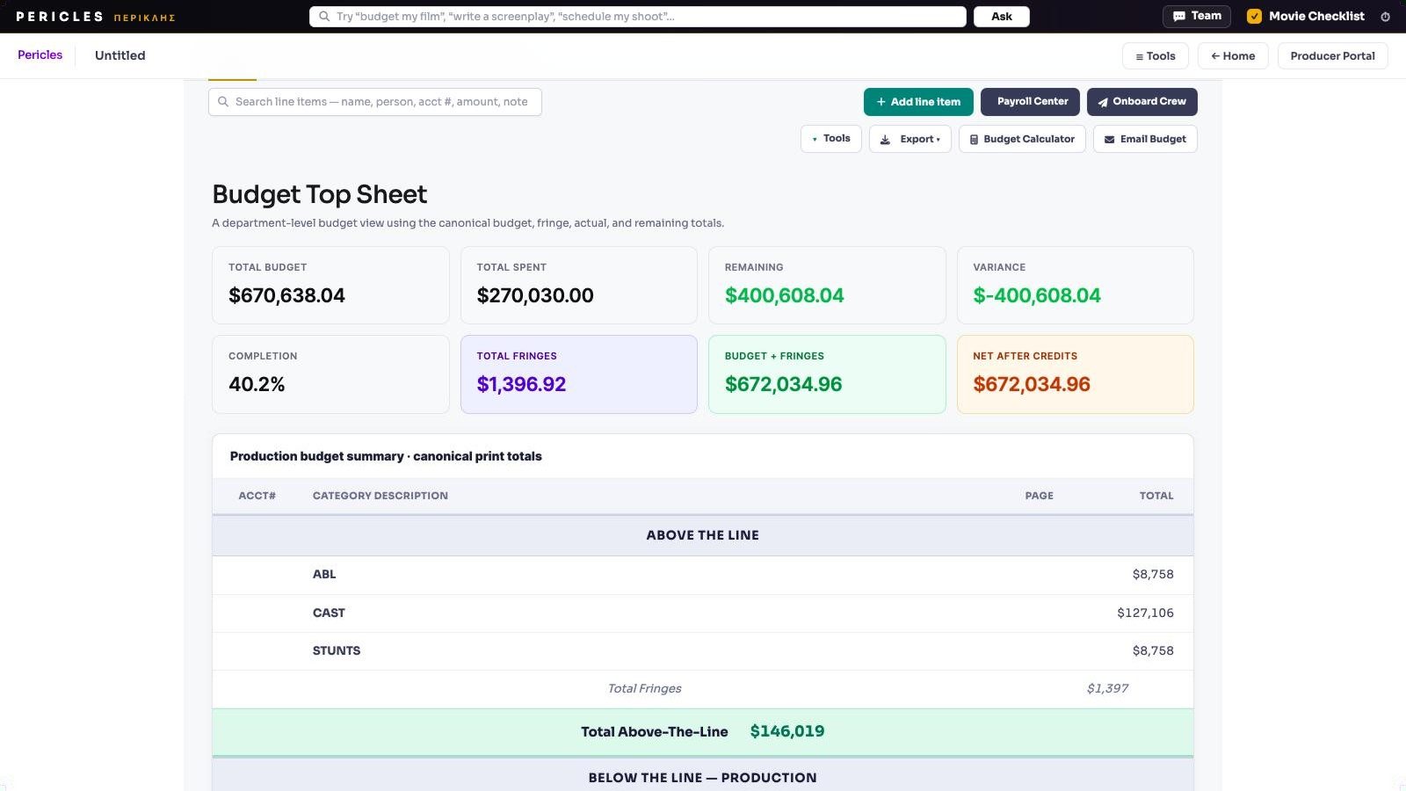This screenshot has width=1406, height=791.
Task: Click the PAGE column header
Action: click(x=1039, y=496)
